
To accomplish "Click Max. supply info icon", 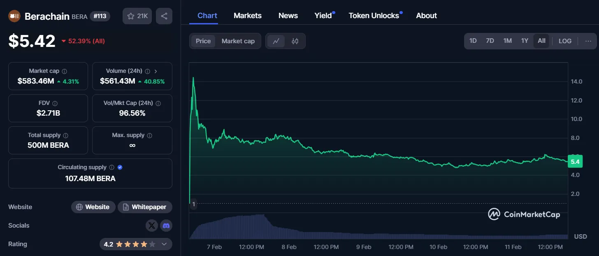I will click(x=150, y=135).
